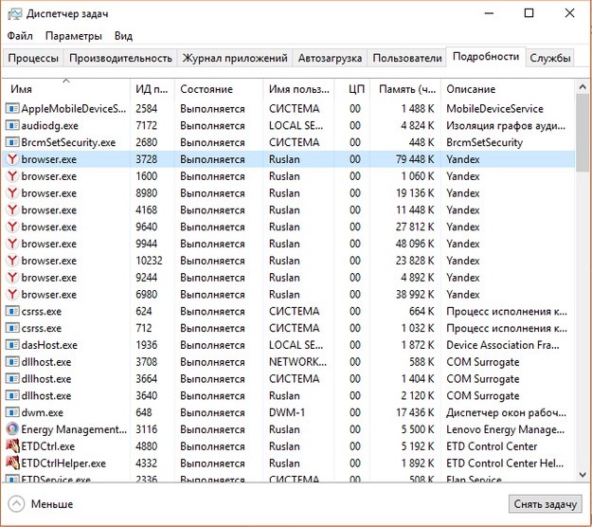Switch to the Производительность tab
This screenshot has height=527, width=592.
(x=120, y=58)
